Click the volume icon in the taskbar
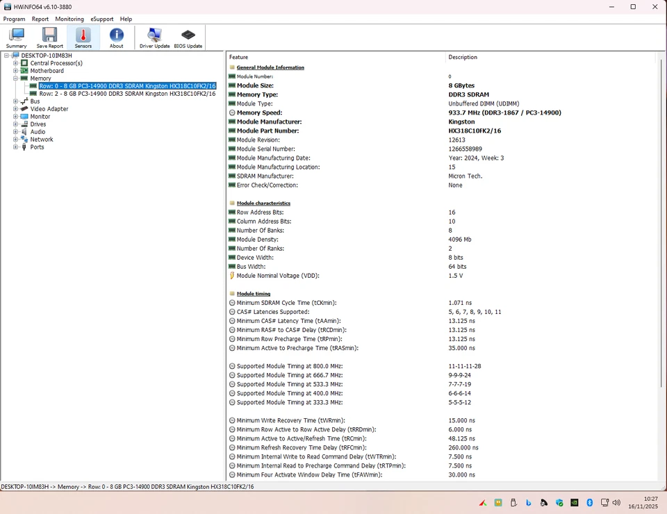Image resolution: width=667 pixels, height=514 pixels. point(616,501)
